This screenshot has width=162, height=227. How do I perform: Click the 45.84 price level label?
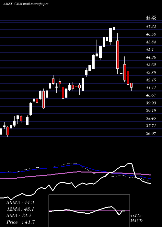coord(151,42)
